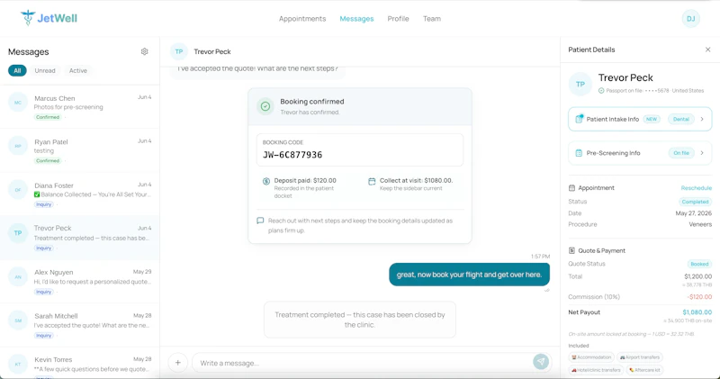Open Kevin Torres conversation
Image resolution: width=720 pixels, height=379 pixels.
(80, 363)
